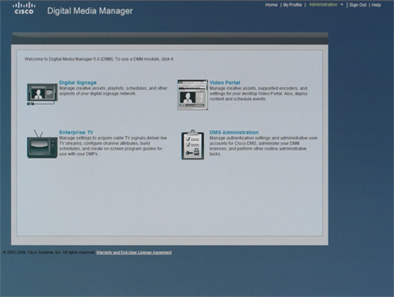Click Sign Out in the header

tap(358, 5)
